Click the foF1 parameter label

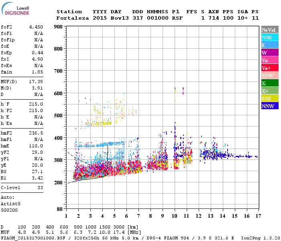[6, 33]
